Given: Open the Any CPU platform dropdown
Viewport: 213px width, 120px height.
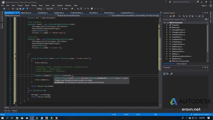Looking at the screenshot, I should point(53,9).
